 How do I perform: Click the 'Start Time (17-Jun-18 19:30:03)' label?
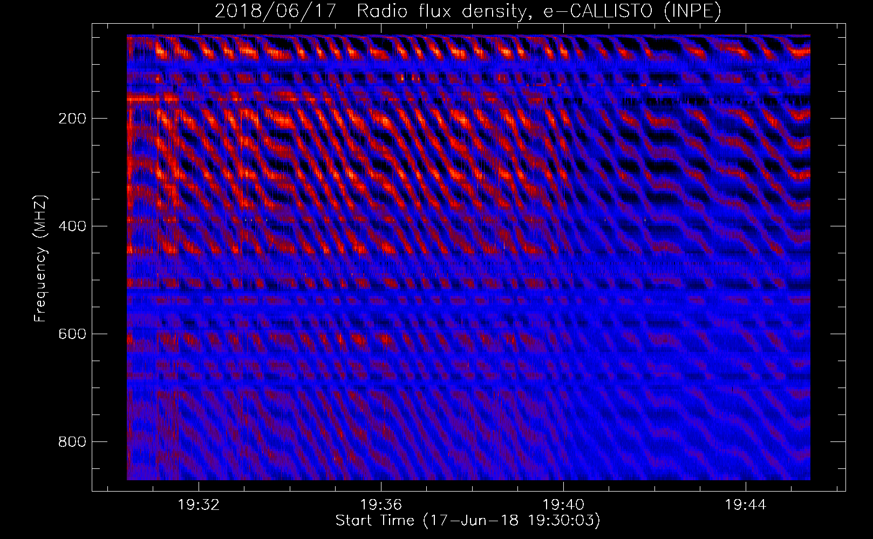[x=468, y=521]
